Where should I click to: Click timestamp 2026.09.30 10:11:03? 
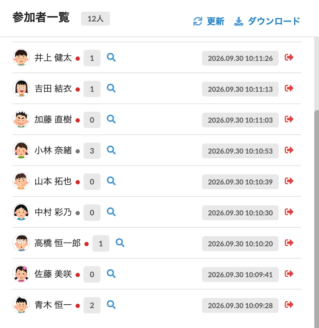pos(240,120)
